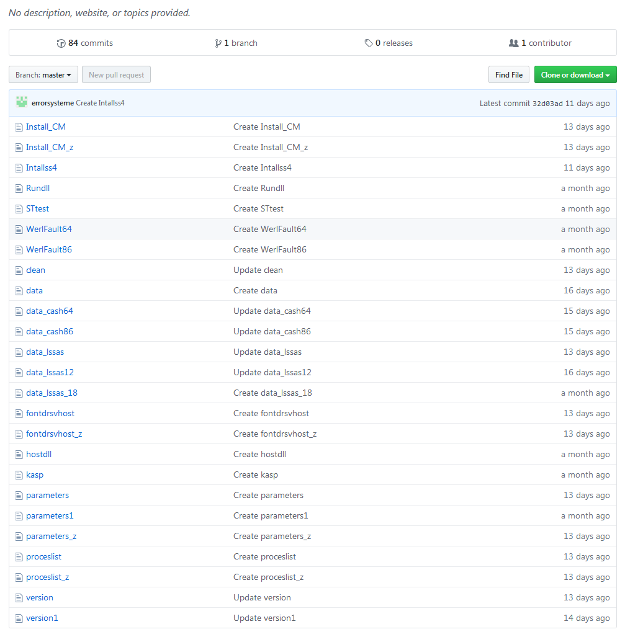Click the file icon next to Install_CM
This screenshot has height=637, width=625.
click(19, 127)
